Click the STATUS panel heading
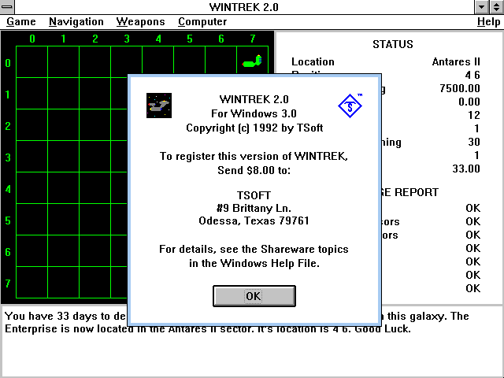The width and height of the screenshot is (504, 378). (392, 44)
